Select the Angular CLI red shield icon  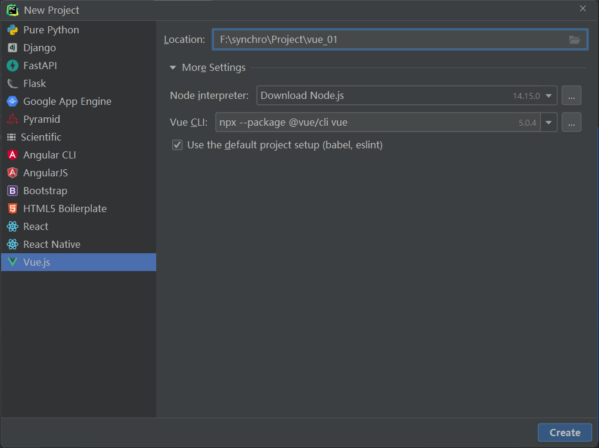[13, 155]
